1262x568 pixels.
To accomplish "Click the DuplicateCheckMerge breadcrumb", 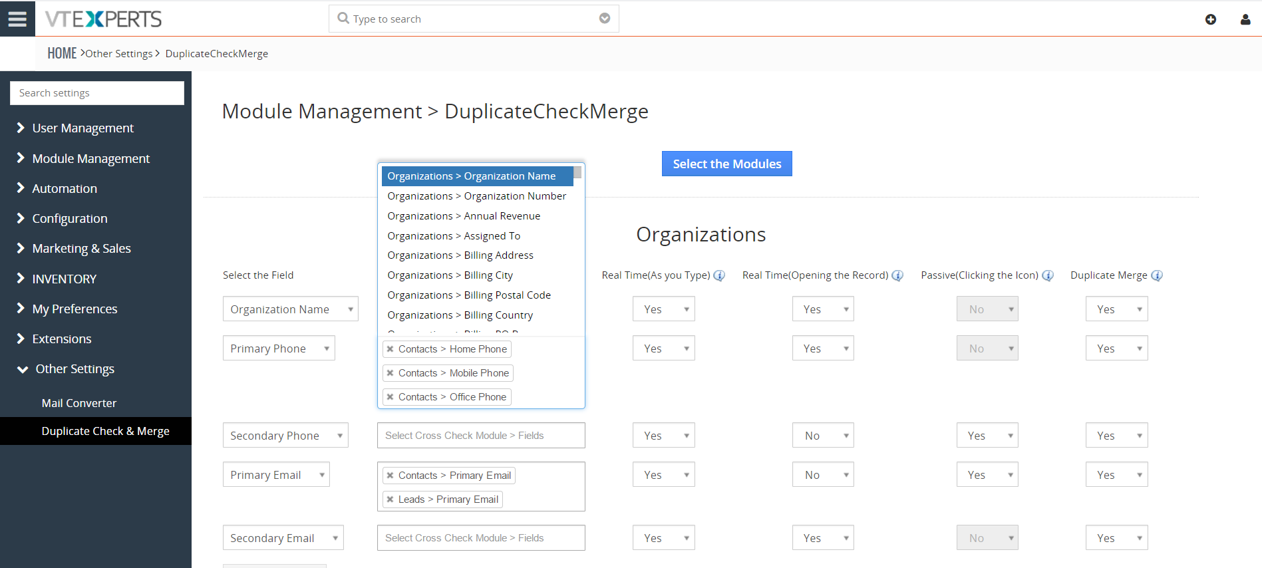I will point(217,54).
